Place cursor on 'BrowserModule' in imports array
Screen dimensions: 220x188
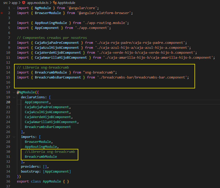coord(37,142)
